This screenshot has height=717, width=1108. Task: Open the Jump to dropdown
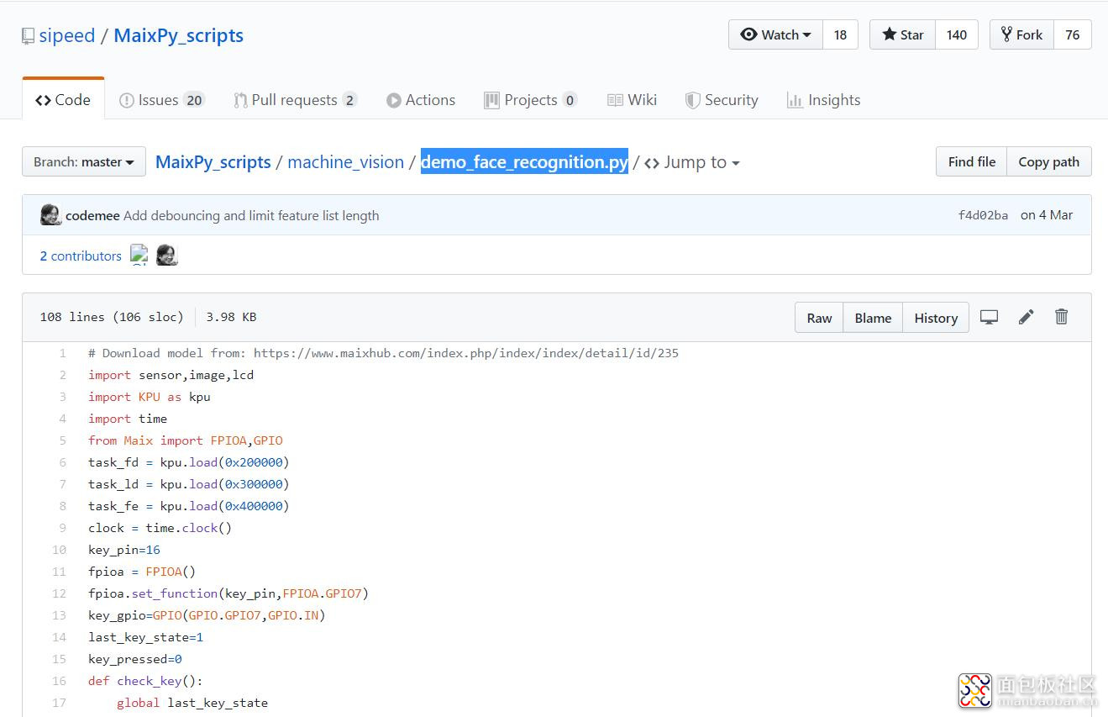pos(692,162)
